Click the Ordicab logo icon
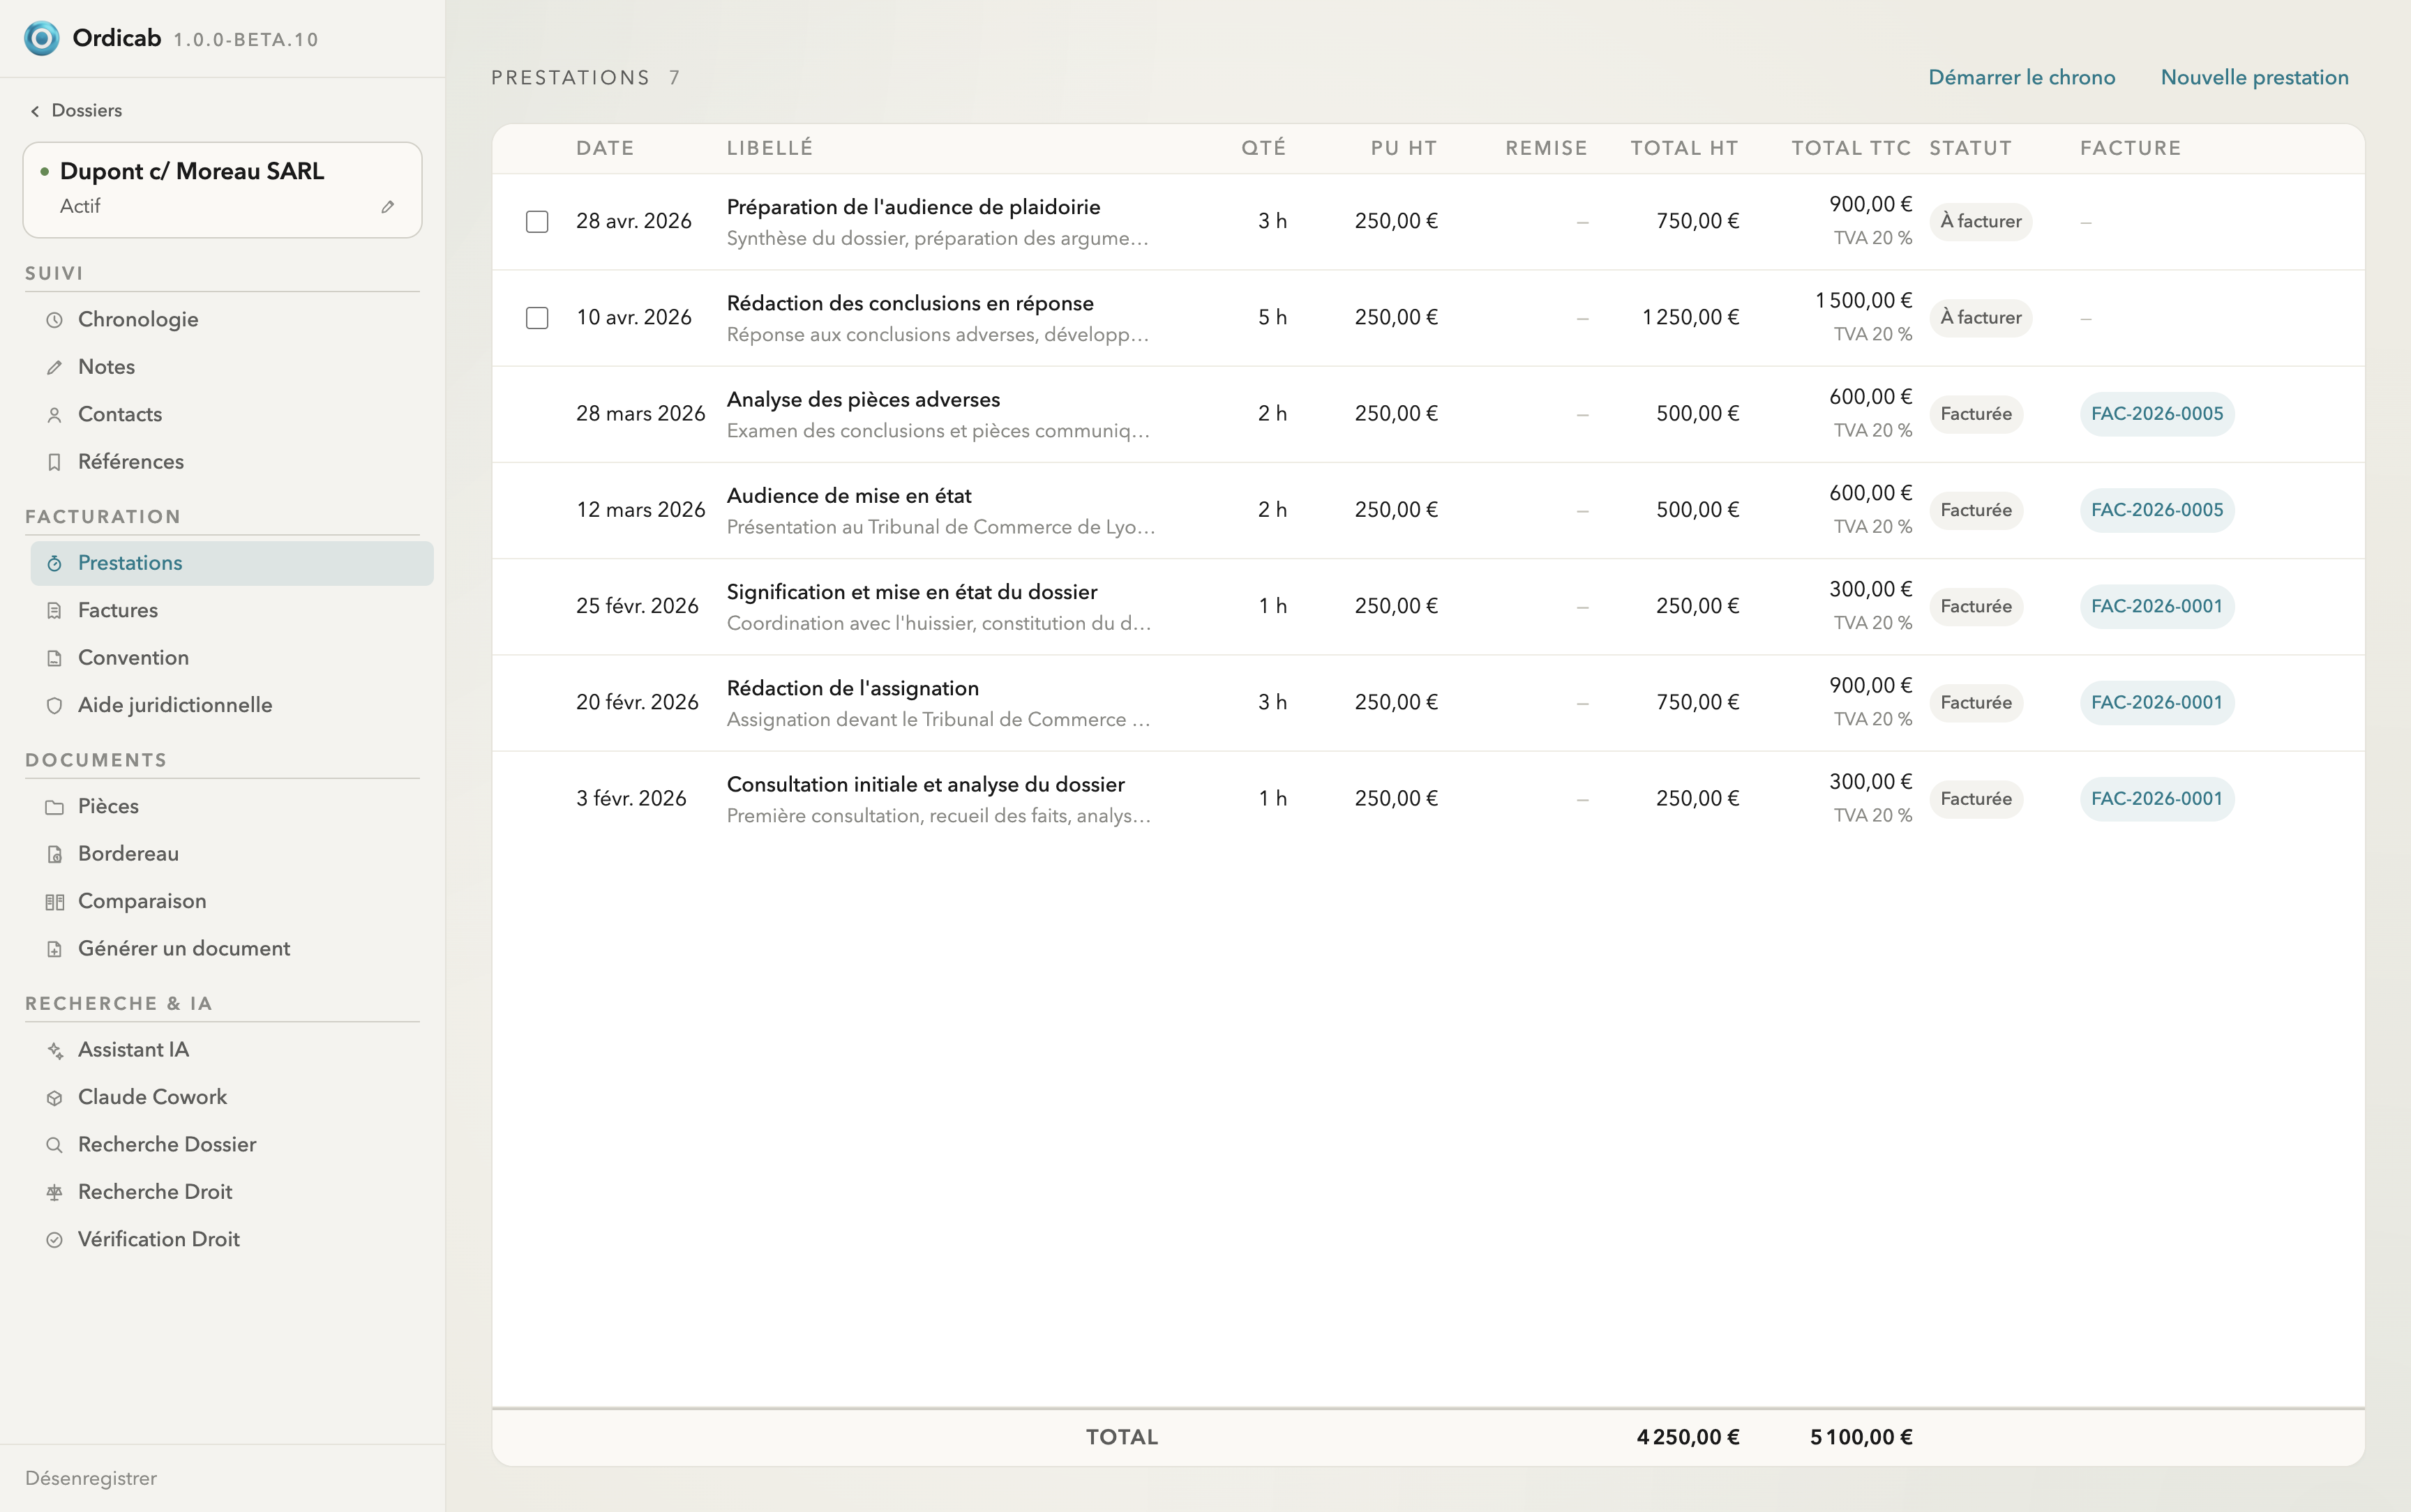The width and height of the screenshot is (2411, 1512). click(x=41, y=38)
